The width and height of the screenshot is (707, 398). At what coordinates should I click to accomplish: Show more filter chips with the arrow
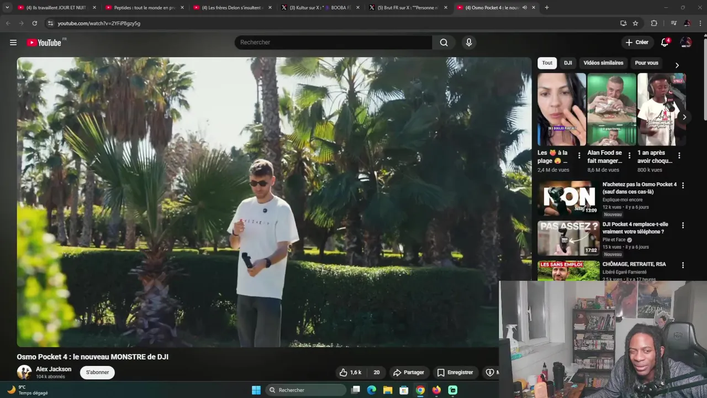tap(677, 65)
